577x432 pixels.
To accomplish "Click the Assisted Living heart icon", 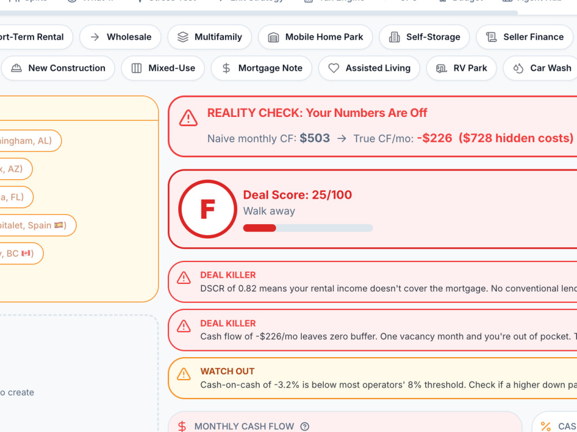I will point(334,69).
